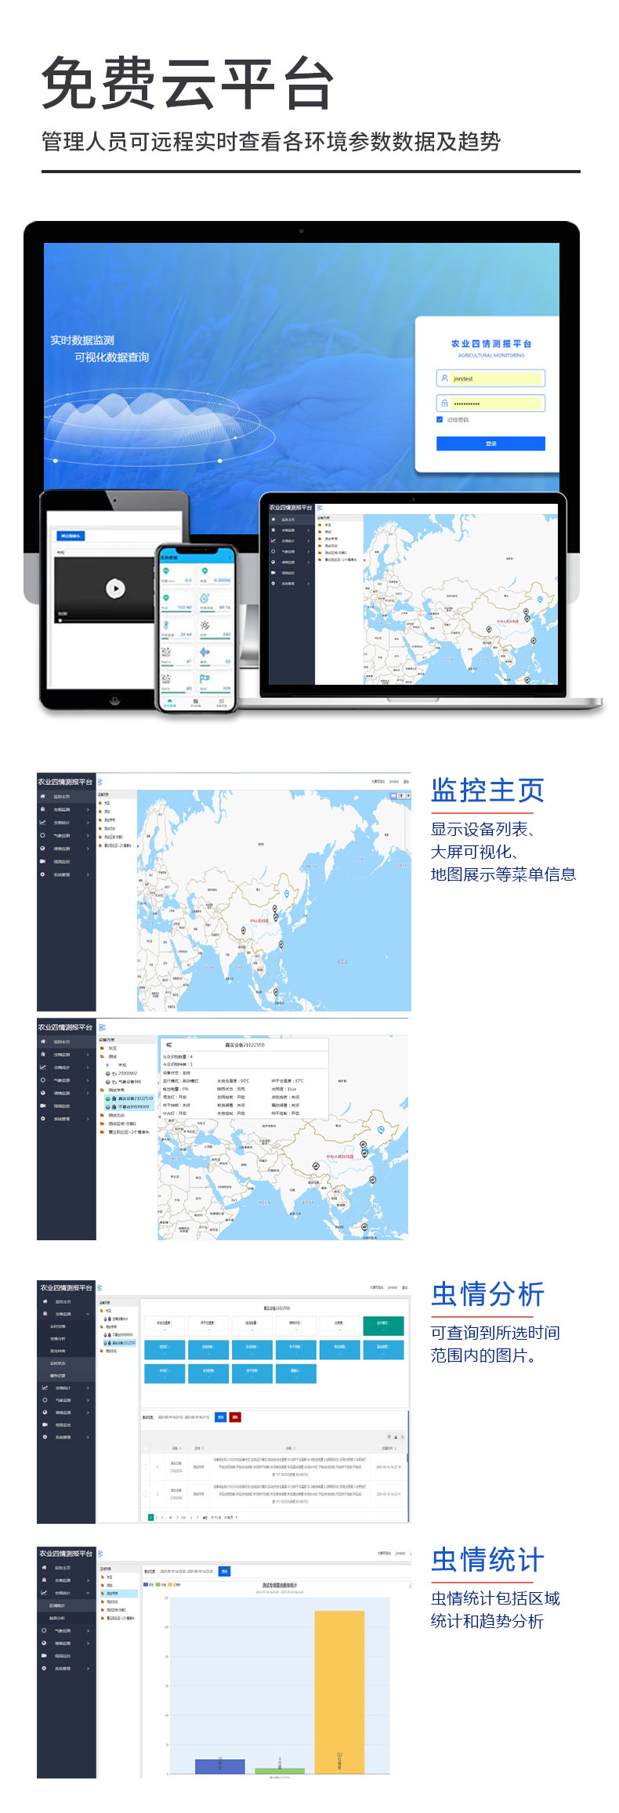Viewport: 619px width, 1813px height.
Task: Toggle the 记住密码 checkbox on the login form
Action: point(440,420)
